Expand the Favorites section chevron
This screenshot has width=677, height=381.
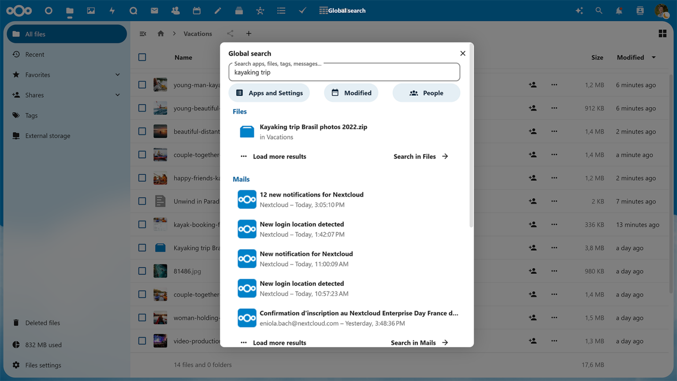pyautogui.click(x=118, y=75)
